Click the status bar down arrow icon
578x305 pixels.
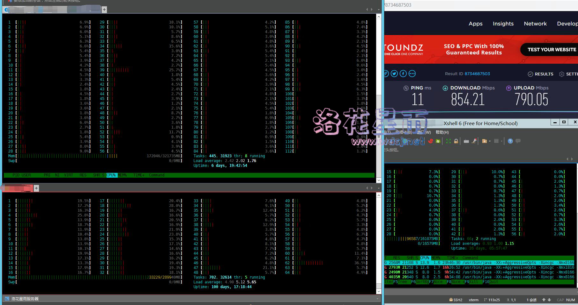point(549,300)
